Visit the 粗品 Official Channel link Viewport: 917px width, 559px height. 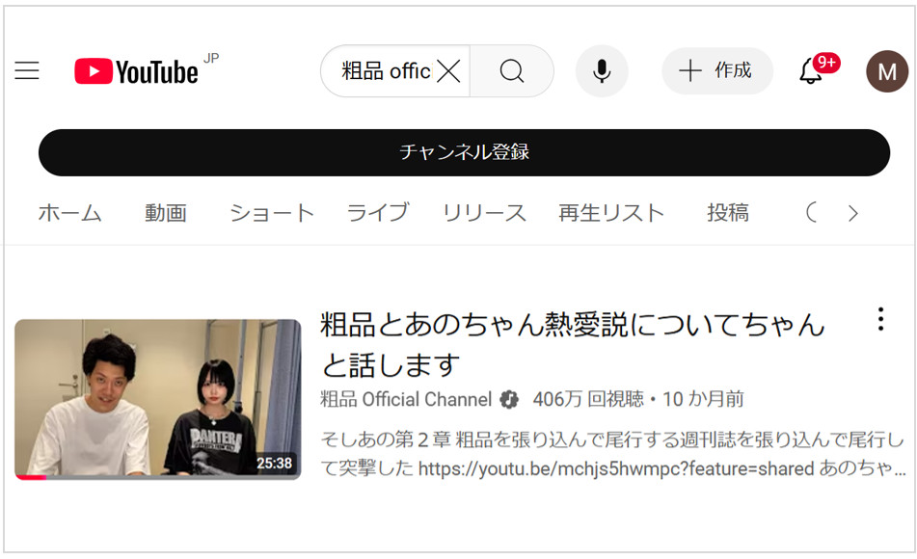[x=406, y=399]
